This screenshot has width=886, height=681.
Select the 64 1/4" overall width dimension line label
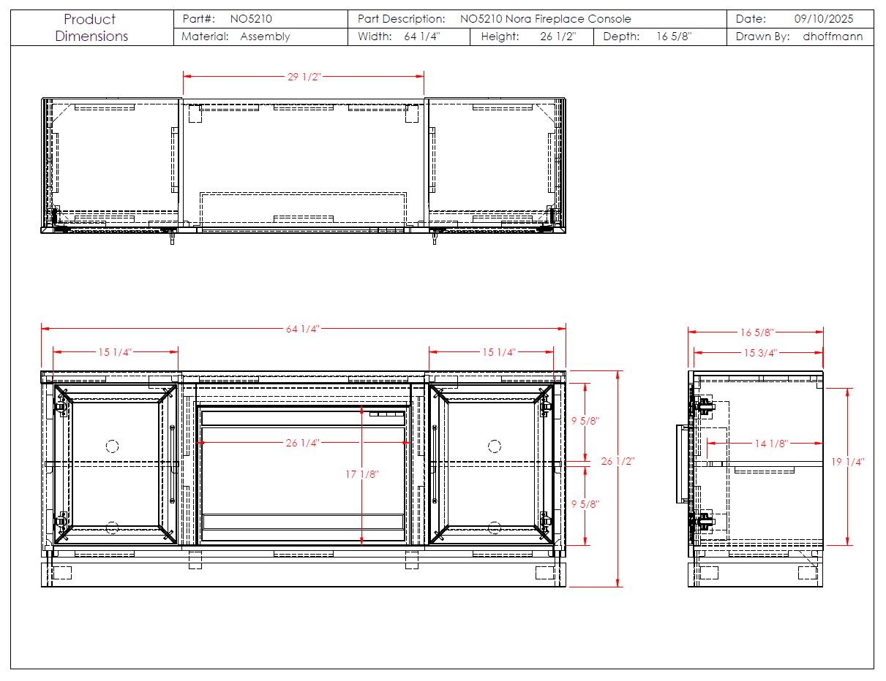[x=303, y=330]
